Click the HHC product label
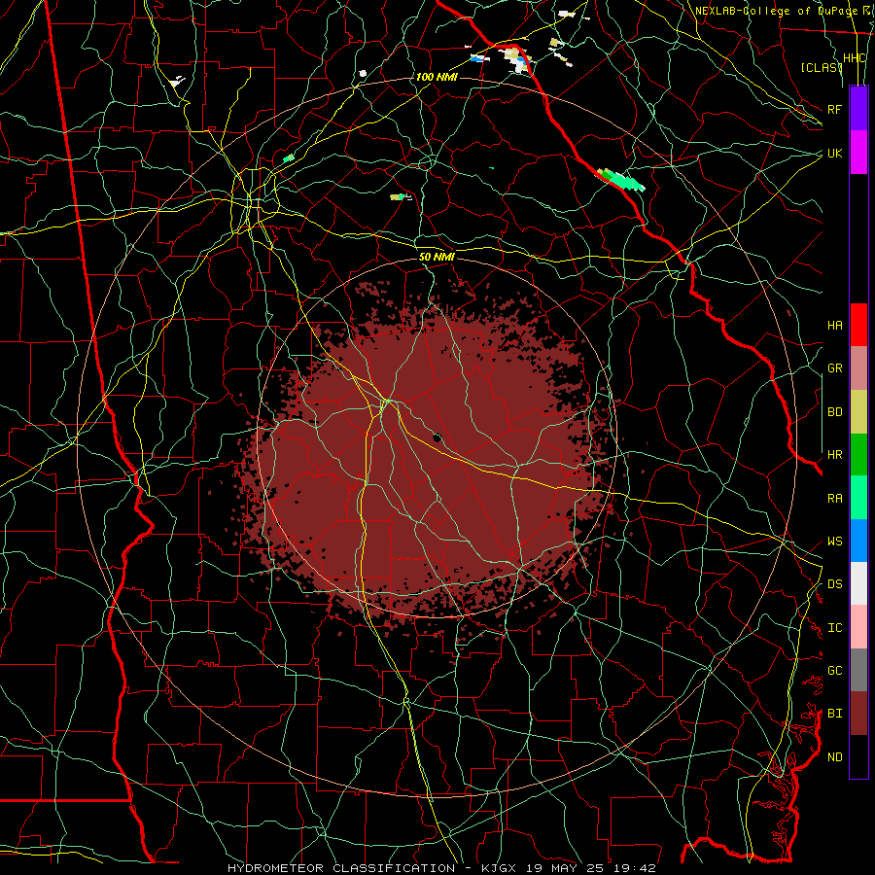 coord(855,58)
